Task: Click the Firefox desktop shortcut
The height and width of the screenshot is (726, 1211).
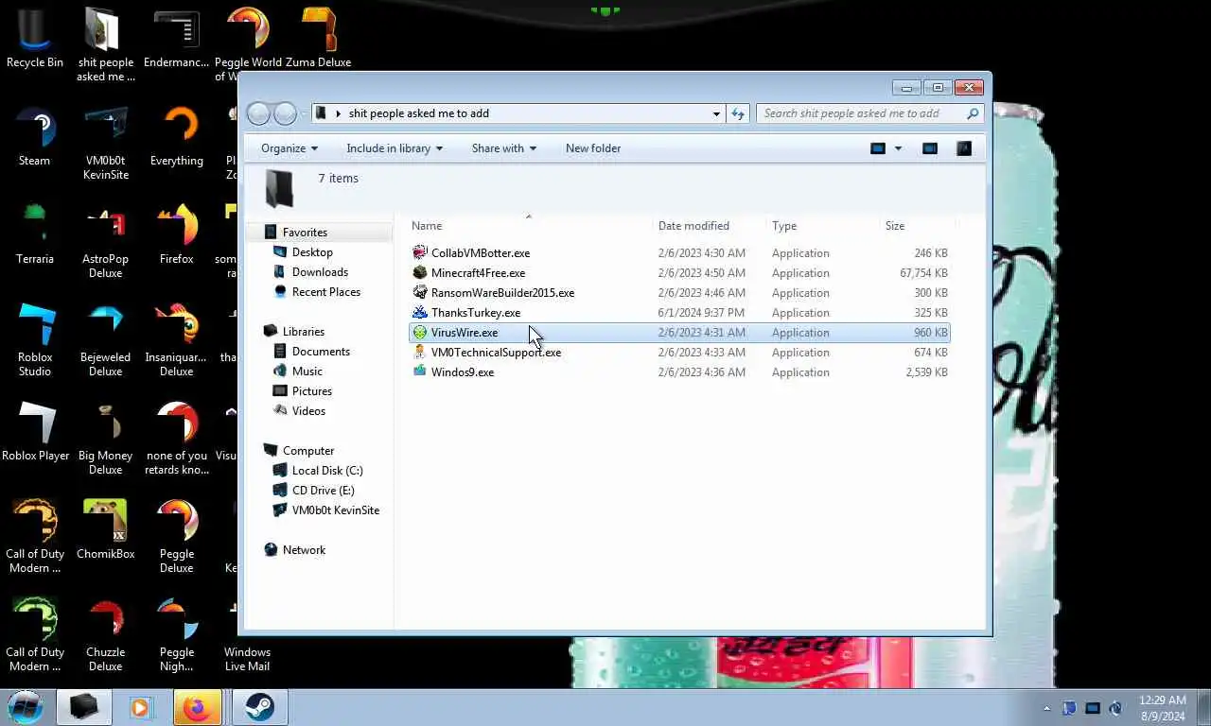Action: [x=177, y=235]
